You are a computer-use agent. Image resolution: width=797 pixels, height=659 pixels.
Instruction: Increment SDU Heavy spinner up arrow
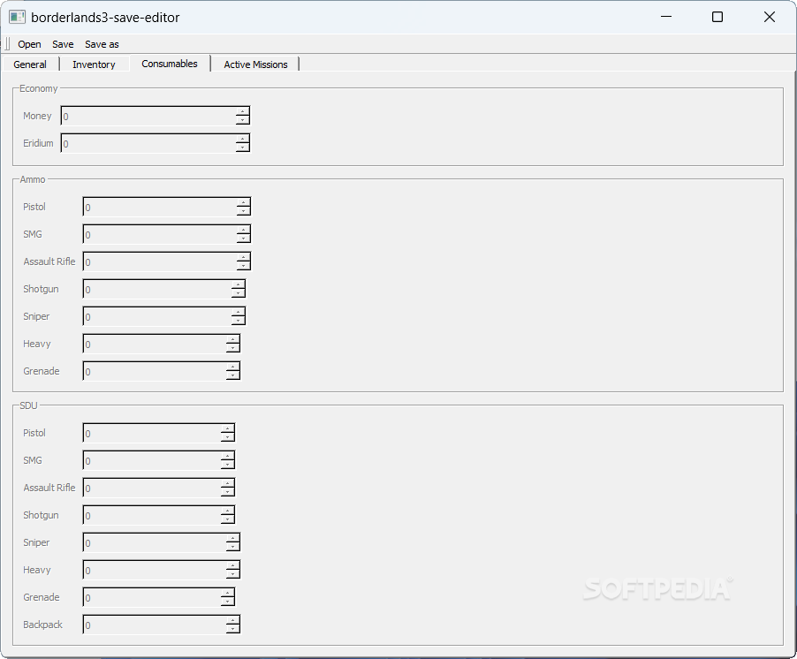(233, 565)
